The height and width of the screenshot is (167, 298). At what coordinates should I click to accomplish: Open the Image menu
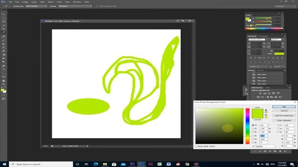[x=25, y=2]
